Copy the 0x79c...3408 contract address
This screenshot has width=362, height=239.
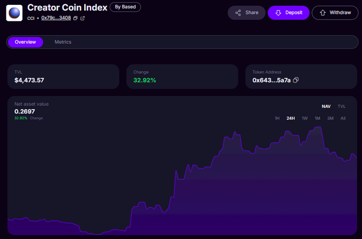[x=75, y=18]
